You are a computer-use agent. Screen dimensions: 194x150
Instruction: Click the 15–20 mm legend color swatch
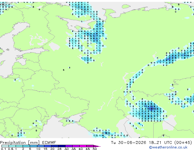point(48,146)
